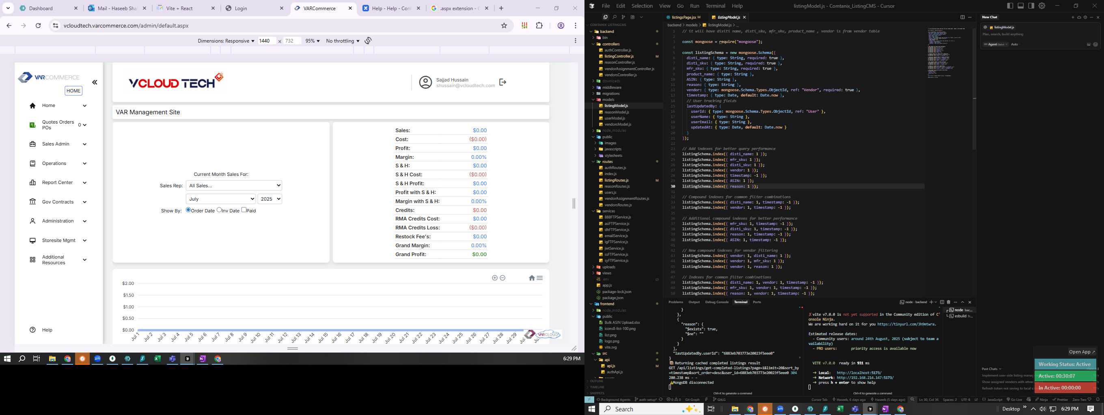Open the Agent mode dropdown in chat
The height and width of the screenshot is (415, 1104).
point(995,45)
